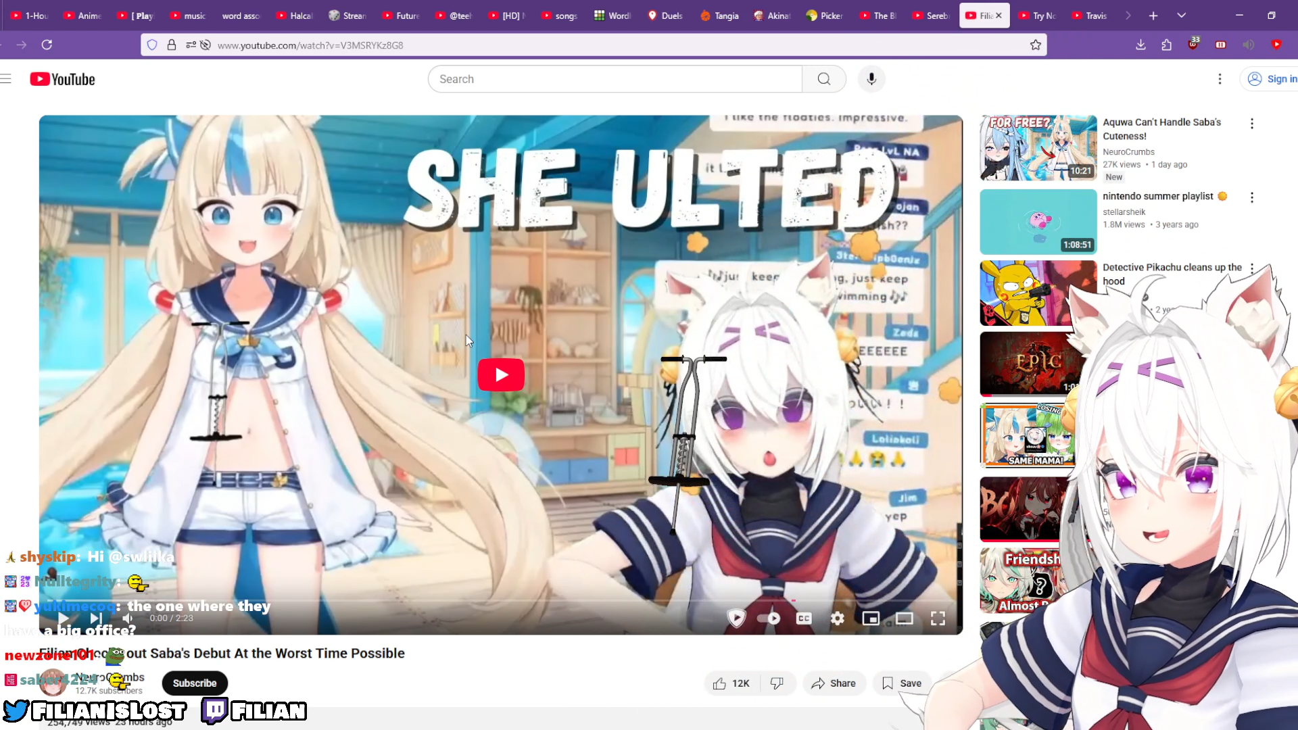Viewport: 1298px width, 730px height.
Task: Toggle closed captions CC button
Action: (804, 618)
